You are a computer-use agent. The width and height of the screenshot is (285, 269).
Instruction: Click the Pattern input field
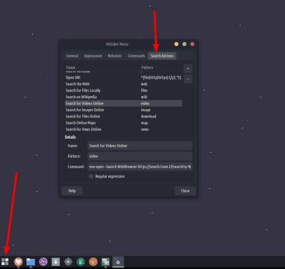(x=140, y=156)
